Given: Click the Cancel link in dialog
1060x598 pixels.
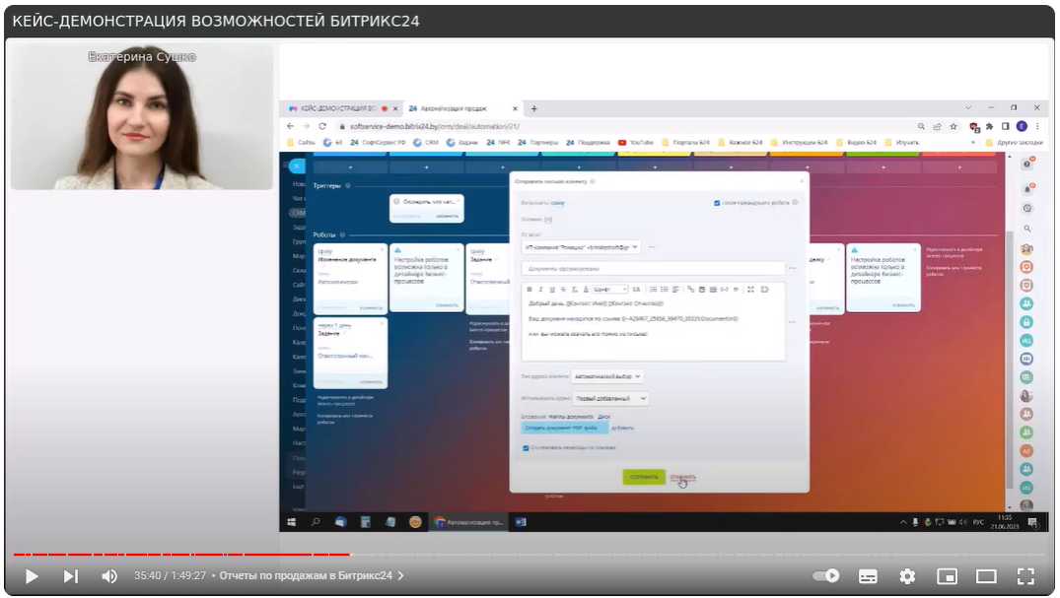Looking at the screenshot, I should coord(682,477).
